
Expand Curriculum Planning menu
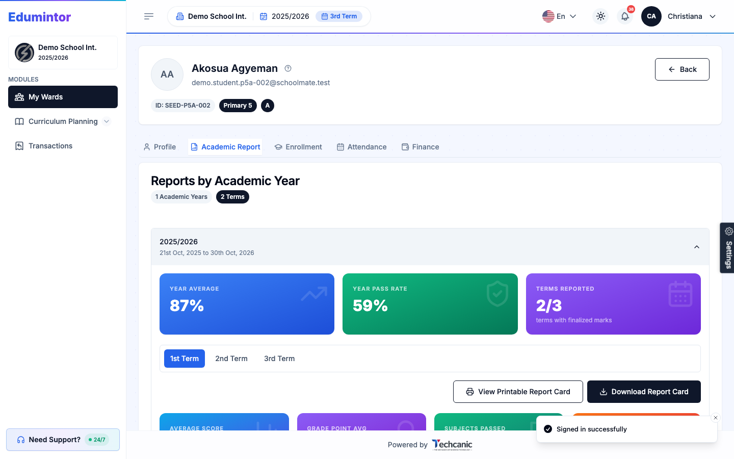63,121
